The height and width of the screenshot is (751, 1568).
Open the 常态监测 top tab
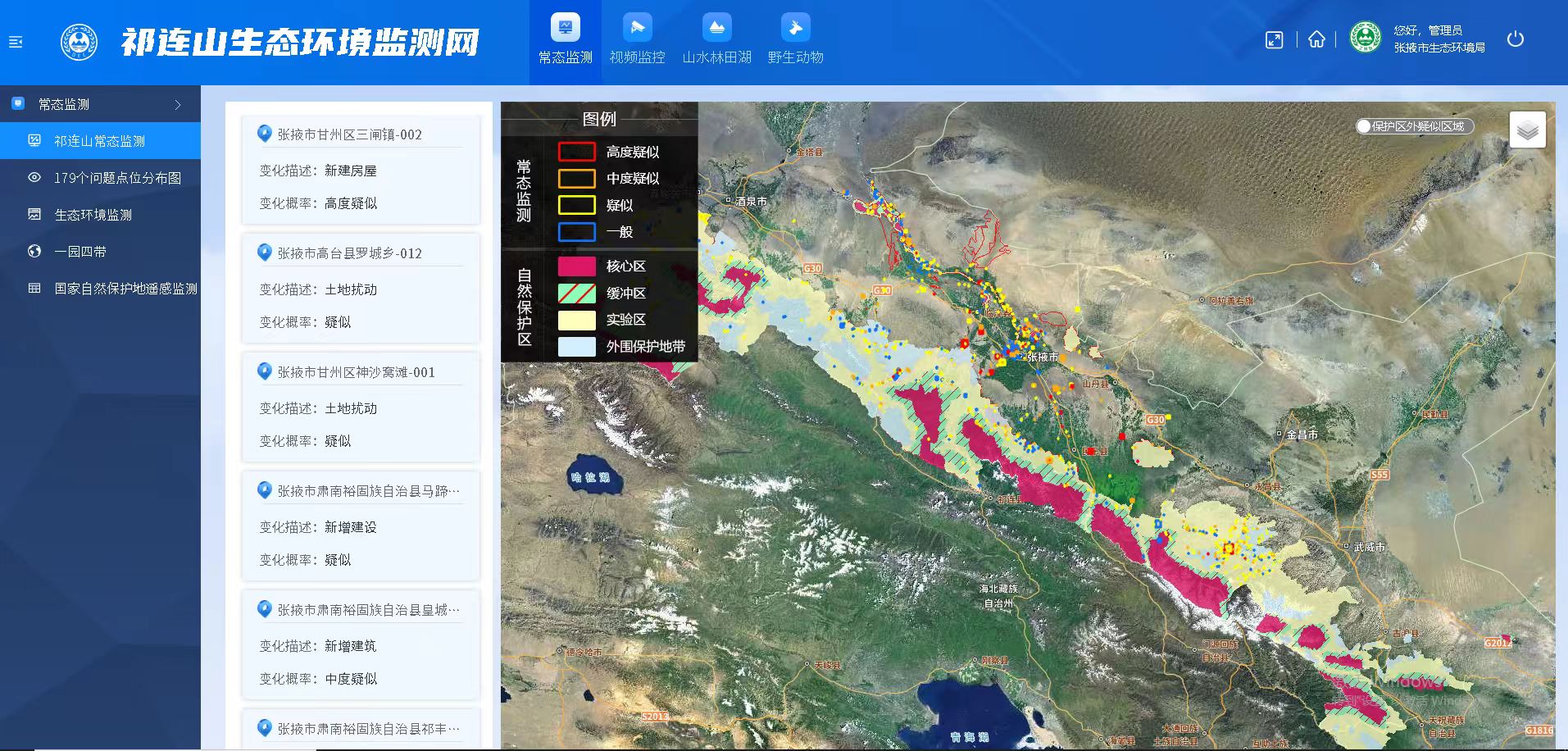[x=566, y=41]
